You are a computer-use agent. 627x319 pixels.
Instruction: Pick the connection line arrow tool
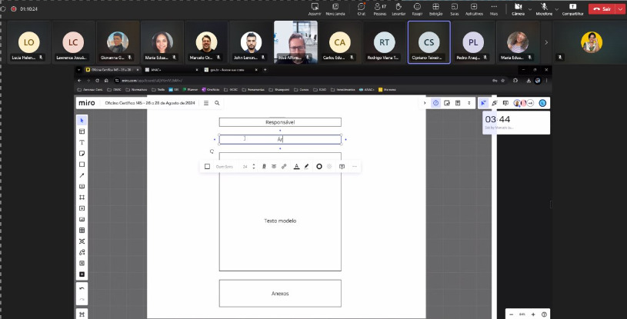(82, 175)
